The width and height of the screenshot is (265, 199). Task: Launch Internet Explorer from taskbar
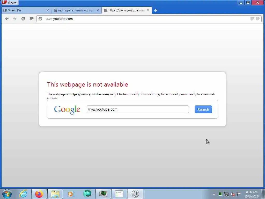click(x=23, y=194)
